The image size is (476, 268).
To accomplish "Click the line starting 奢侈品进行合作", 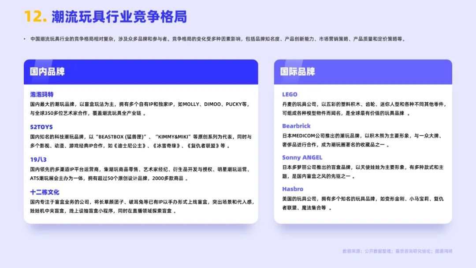I will coord(336,145).
